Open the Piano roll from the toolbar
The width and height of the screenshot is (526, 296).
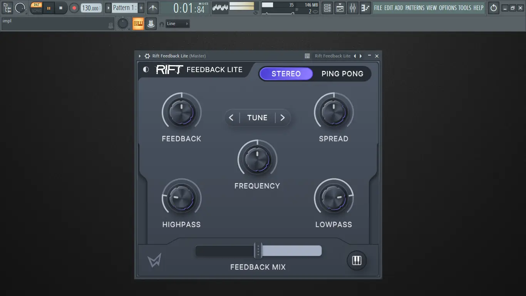coord(365,8)
